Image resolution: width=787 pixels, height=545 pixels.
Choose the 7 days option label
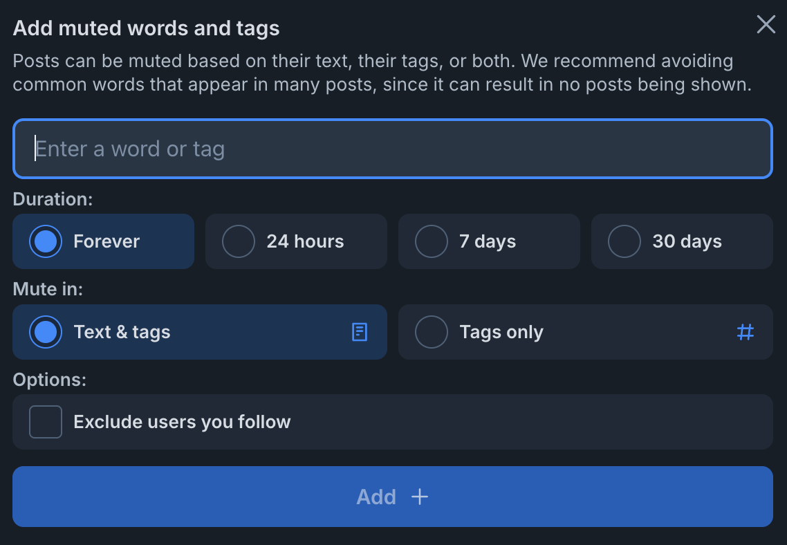(488, 241)
